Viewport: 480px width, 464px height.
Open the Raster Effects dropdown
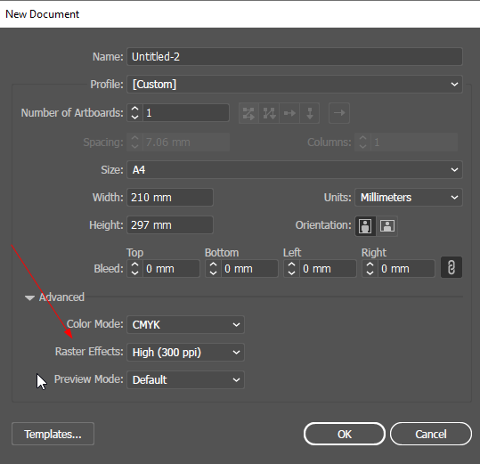tap(185, 353)
